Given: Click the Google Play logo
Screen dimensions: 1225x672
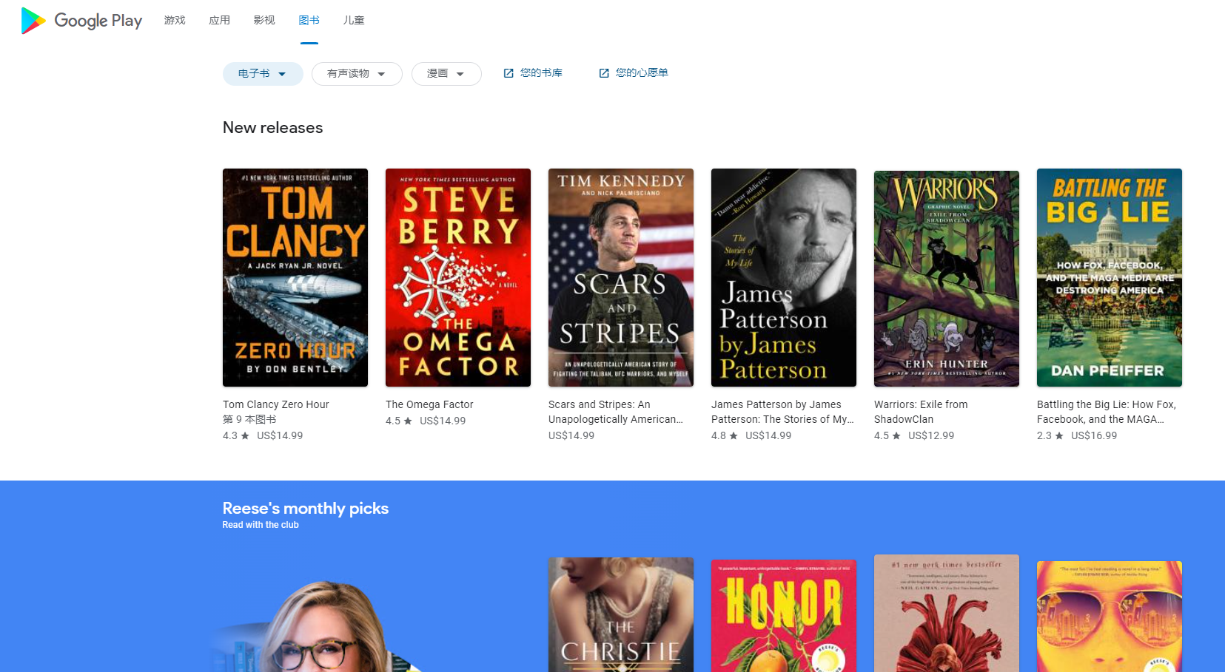Looking at the screenshot, I should click(x=81, y=21).
